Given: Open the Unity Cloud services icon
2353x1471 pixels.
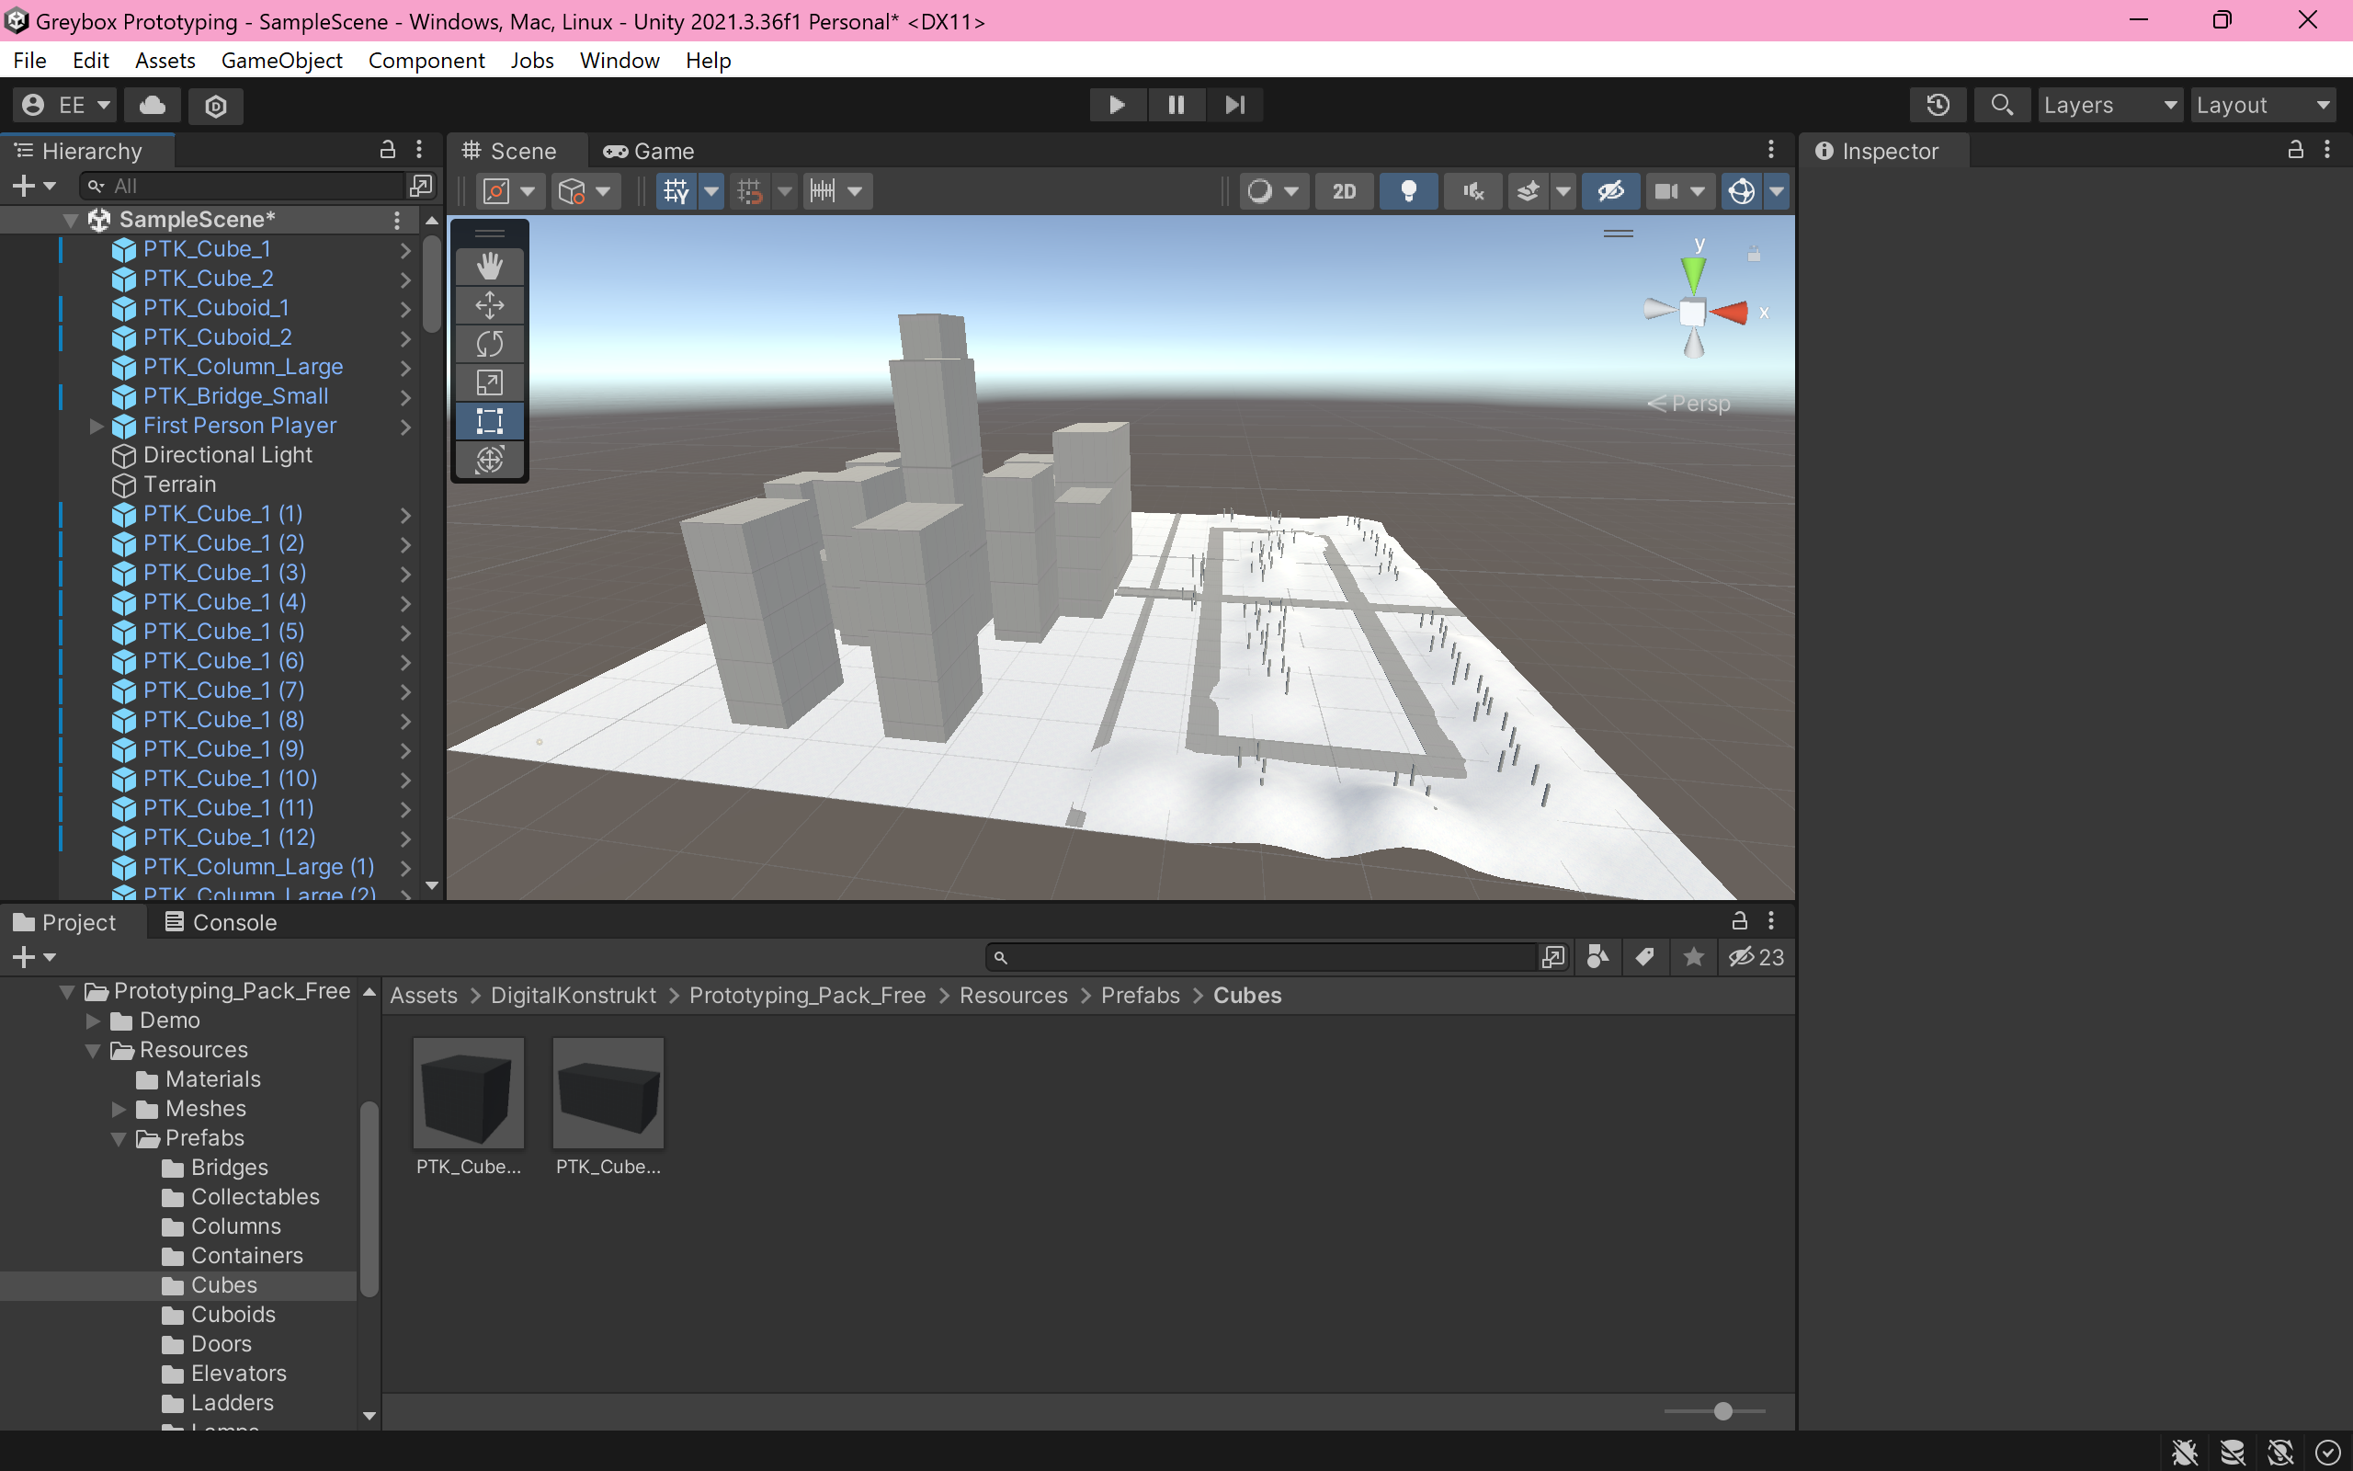Looking at the screenshot, I should tap(153, 105).
